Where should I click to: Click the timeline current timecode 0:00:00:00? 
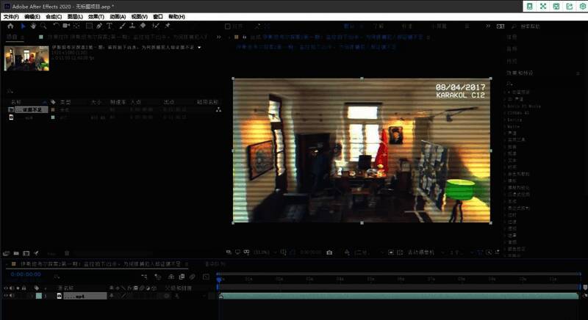pos(26,274)
